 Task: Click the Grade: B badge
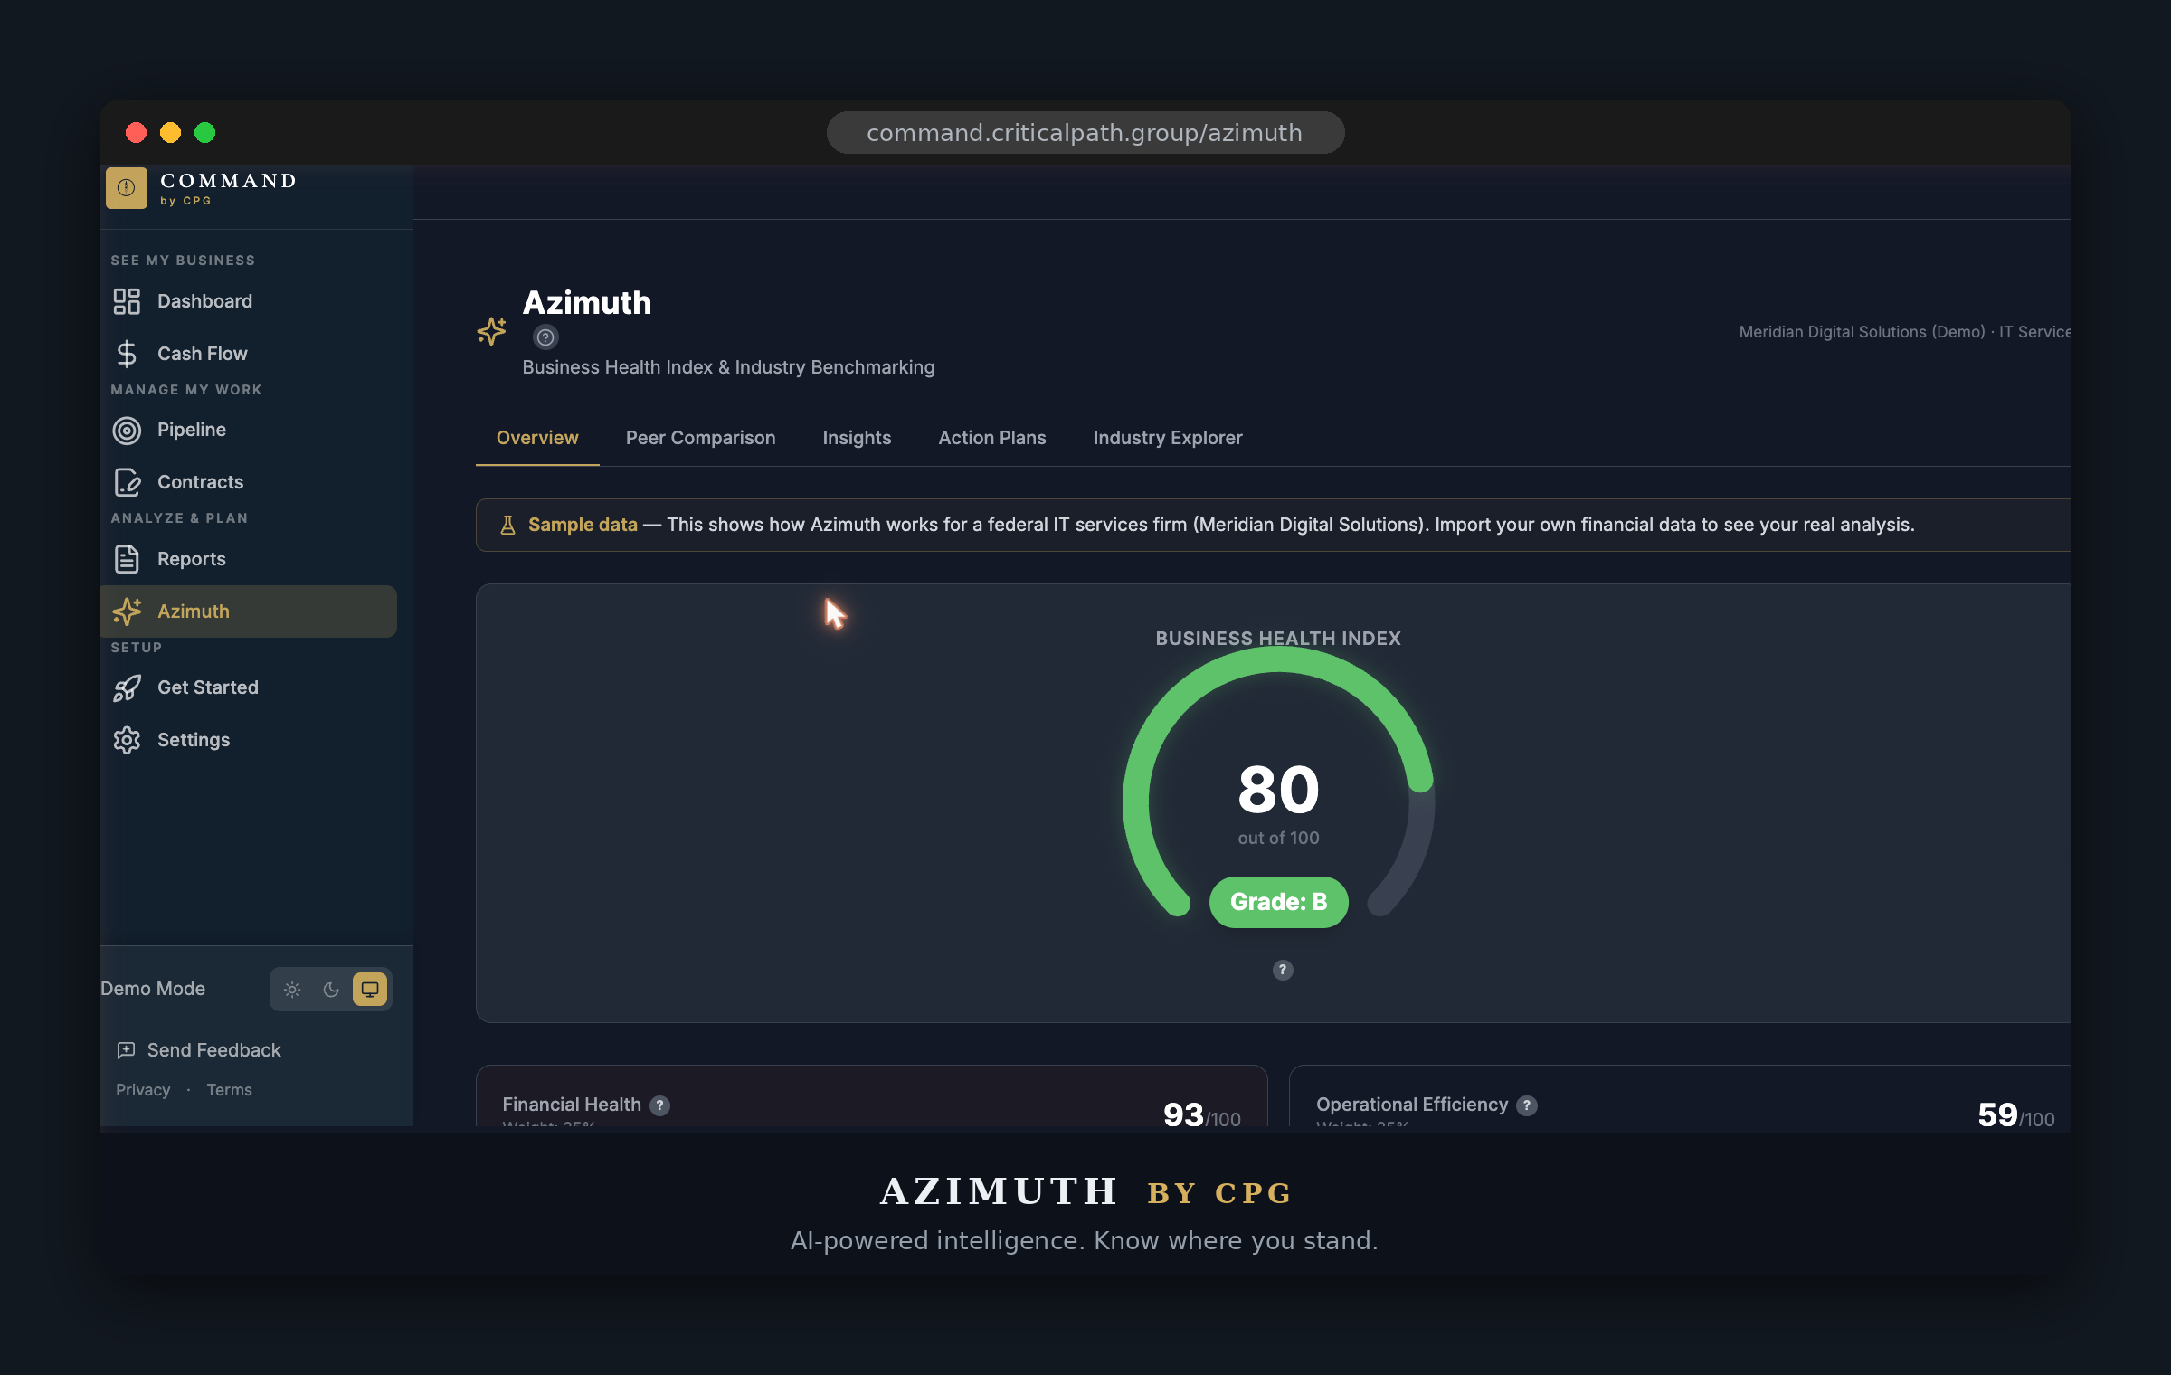pos(1278,902)
